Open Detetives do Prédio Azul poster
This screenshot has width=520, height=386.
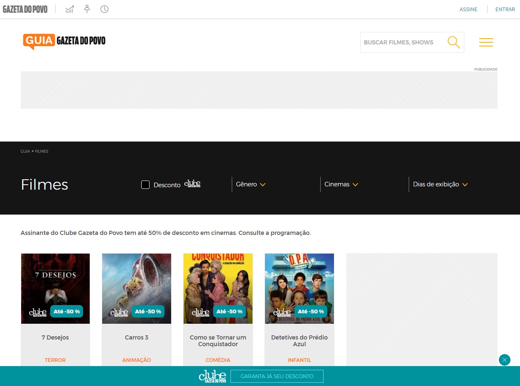coord(299,288)
